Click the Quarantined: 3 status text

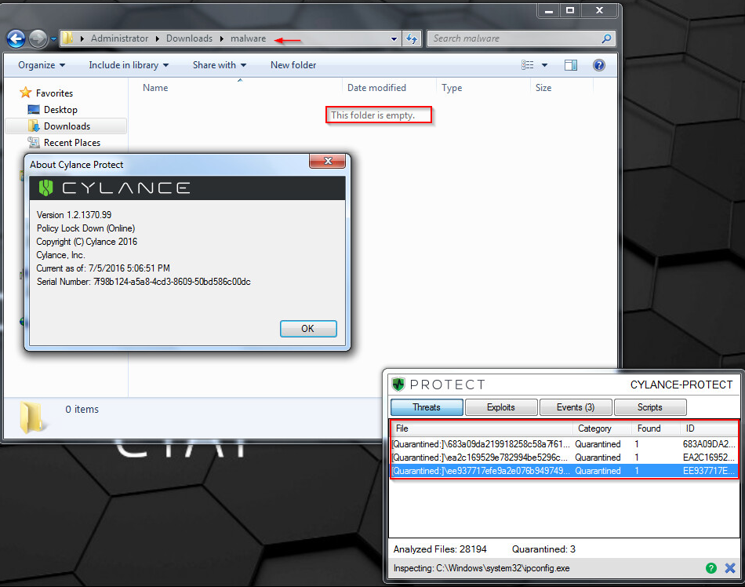point(543,549)
